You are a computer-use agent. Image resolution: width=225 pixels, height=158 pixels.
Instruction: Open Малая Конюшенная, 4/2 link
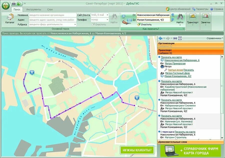pyautogui.click(x=178, y=76)
